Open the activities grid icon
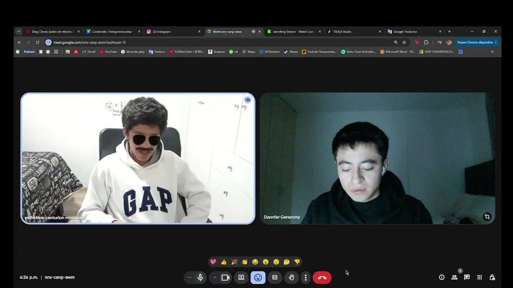Screen dimensions: 513x288 pos(479,277)
